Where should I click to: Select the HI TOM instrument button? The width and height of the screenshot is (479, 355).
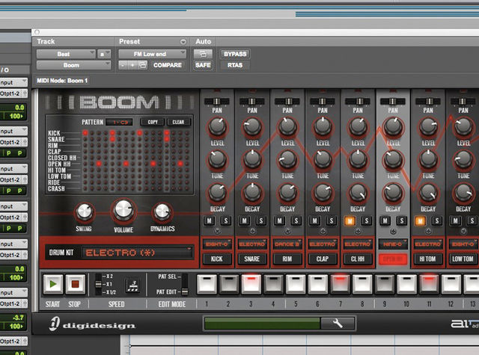coord(427,259)
